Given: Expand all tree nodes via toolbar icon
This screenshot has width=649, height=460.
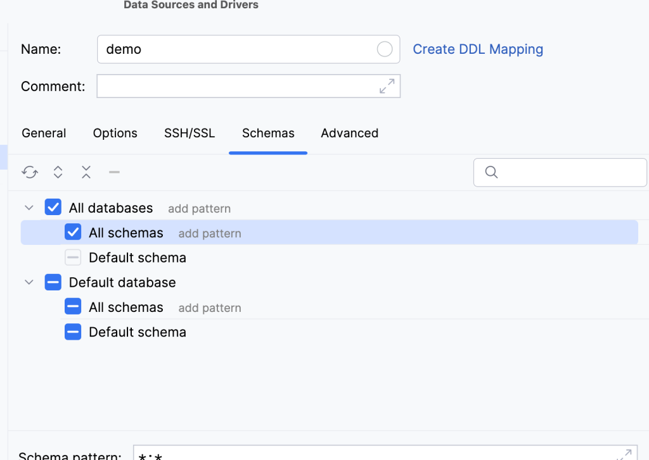Looking at the screenshot, I should [x=58, y=171].
